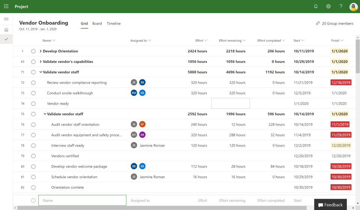This screenshot has height=210, width=360.
Task: Collapse row 71 Validate vendor staff
Action: [x=40, y=72]
